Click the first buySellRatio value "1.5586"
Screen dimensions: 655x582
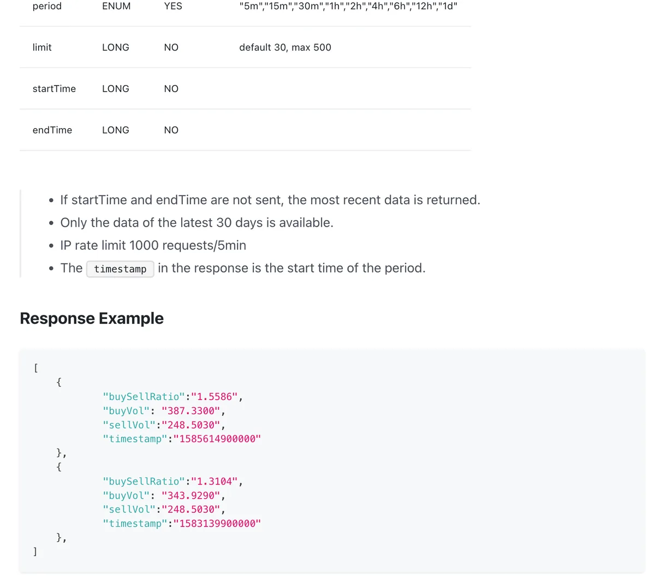pos(215,397)
